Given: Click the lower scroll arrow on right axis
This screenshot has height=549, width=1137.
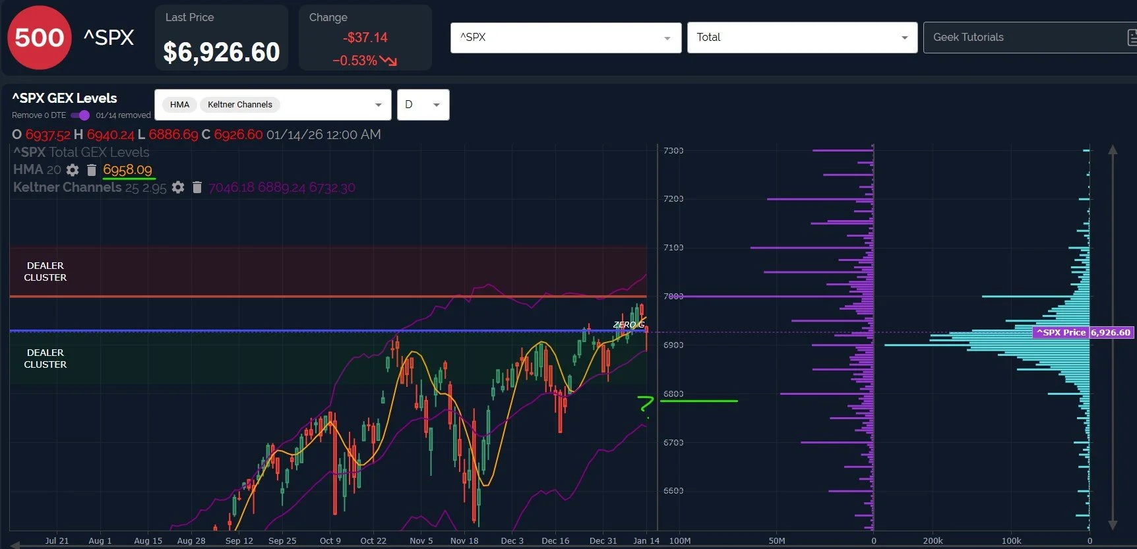Looking at the screenshot, I should (x=1113, y=525).
